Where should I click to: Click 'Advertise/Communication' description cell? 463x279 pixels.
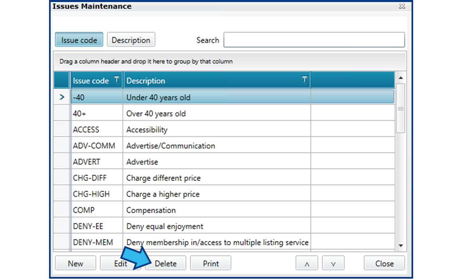point(217,146)
